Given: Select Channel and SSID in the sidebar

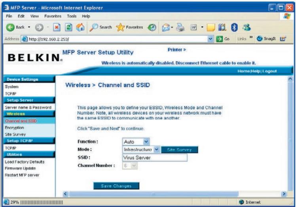Looking at the screenshot, I should [21, 121].
